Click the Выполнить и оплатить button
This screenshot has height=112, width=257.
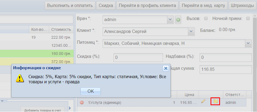[70, 6]
